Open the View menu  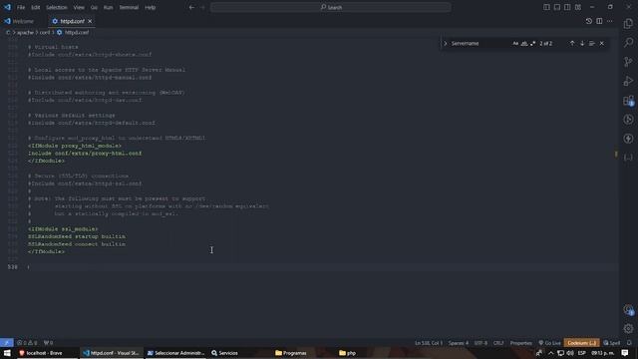click(x=79, y=7)
